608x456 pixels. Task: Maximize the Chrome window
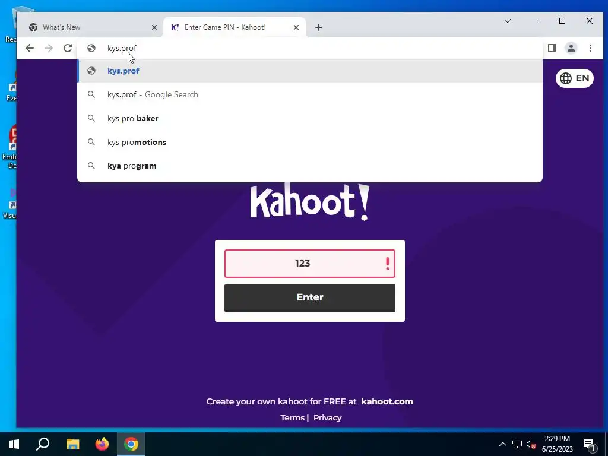point(562,21)
